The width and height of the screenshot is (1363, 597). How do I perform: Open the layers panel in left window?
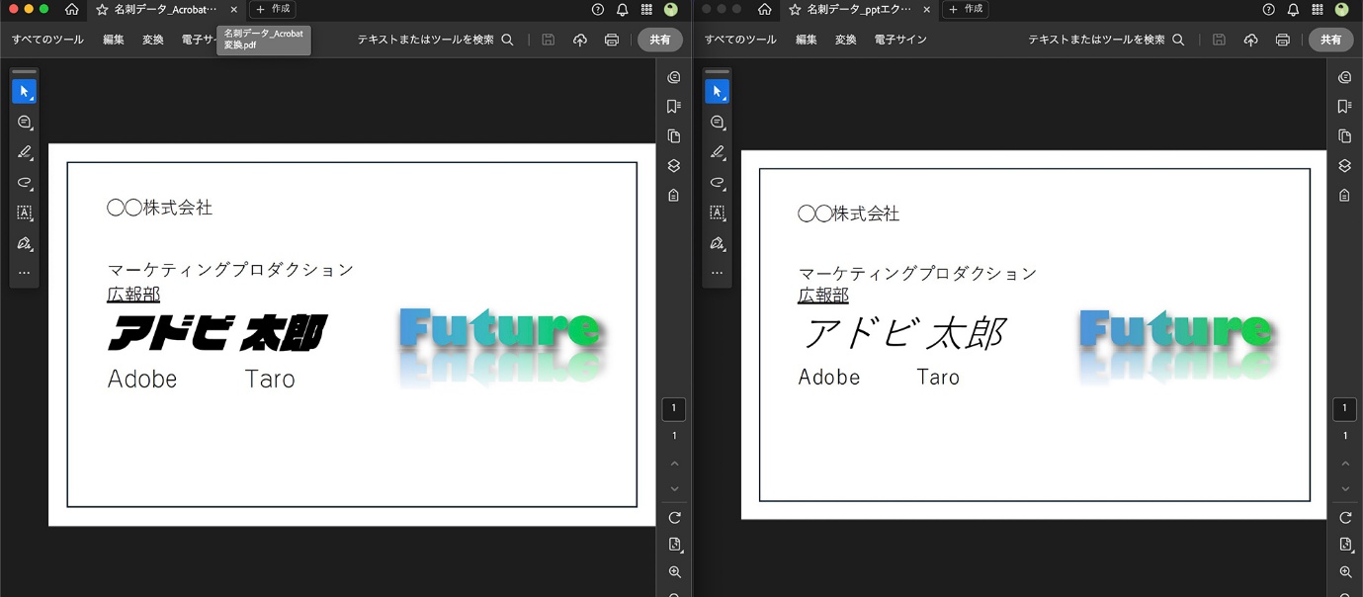pos(674,166)
